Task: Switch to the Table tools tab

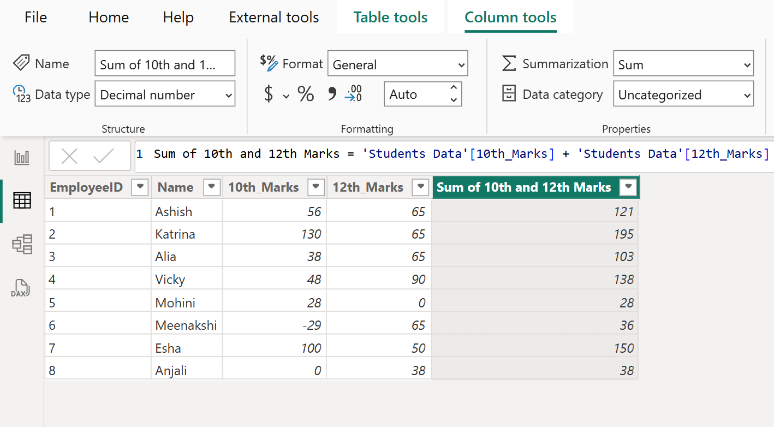Action: 390,17
